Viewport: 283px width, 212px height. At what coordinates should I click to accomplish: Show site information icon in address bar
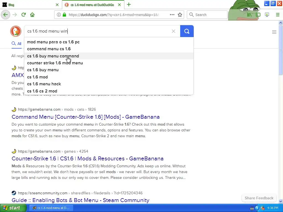59,15
